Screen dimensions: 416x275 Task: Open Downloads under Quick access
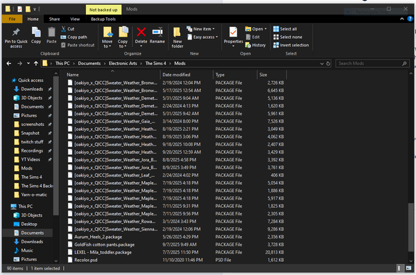(32, 89)
